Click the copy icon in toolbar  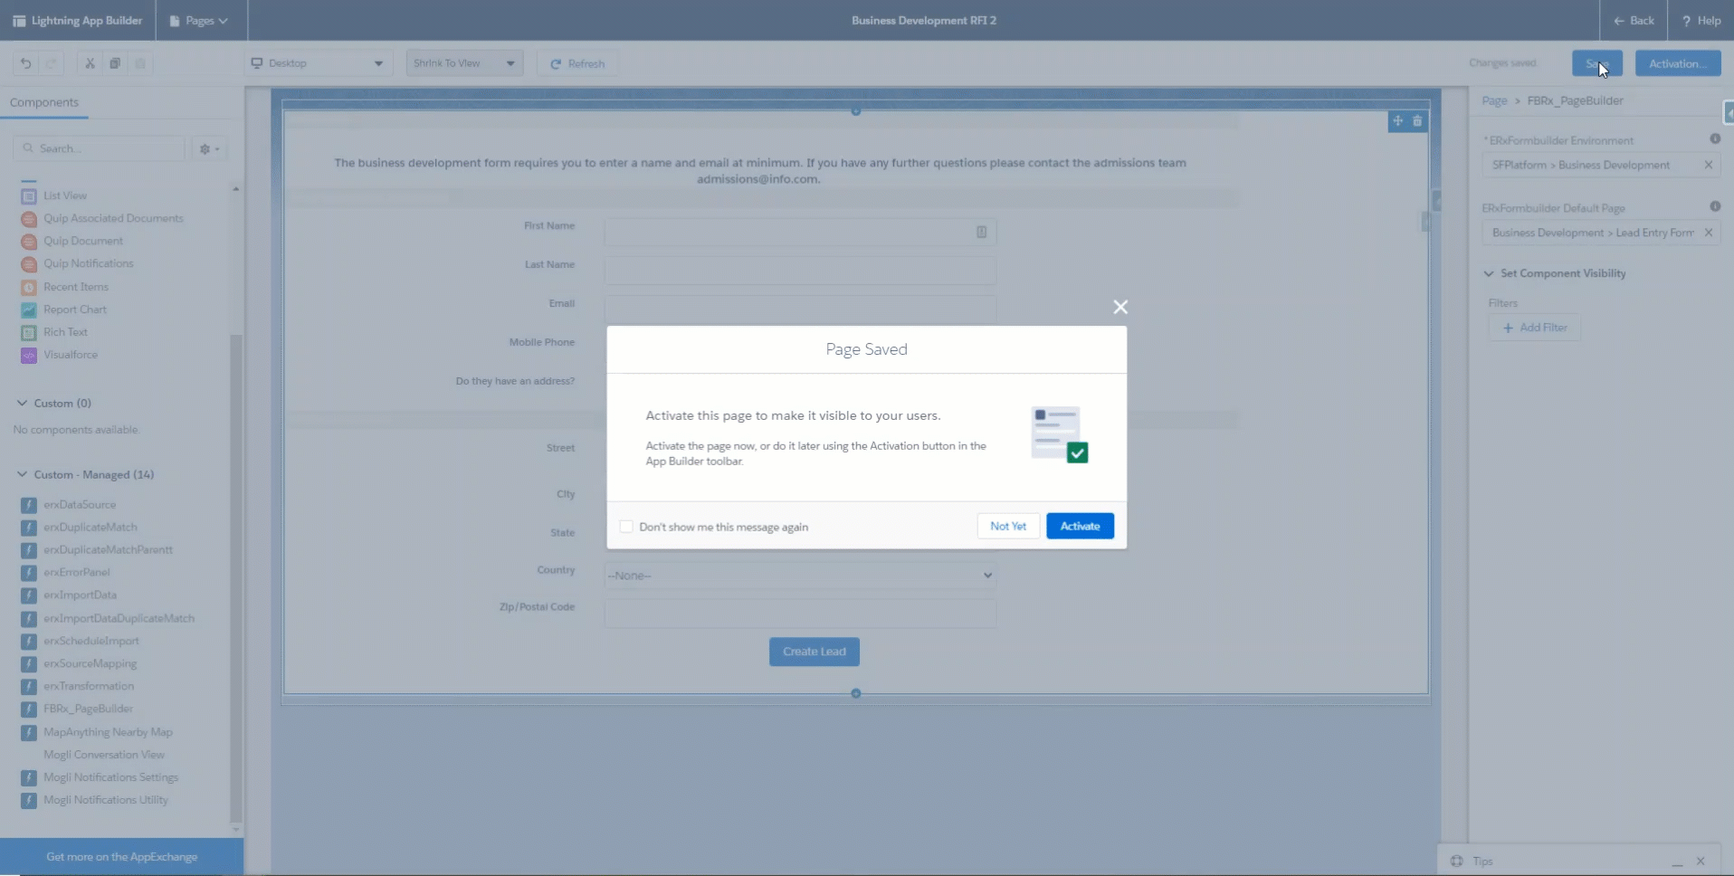point(115,63)
